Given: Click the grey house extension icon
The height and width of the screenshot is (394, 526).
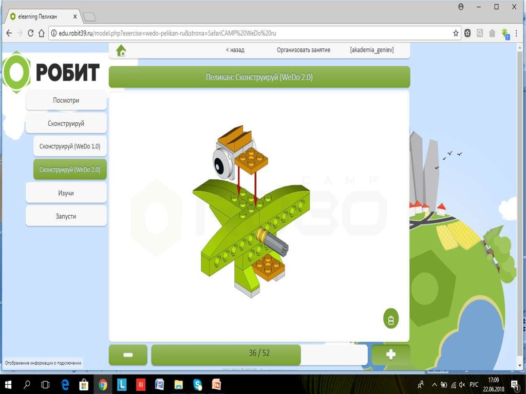Looking at the screenshot, I should point(492,33).
